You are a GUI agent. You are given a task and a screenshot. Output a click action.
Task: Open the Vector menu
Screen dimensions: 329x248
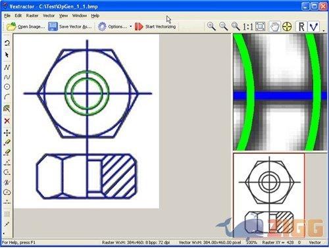(49, 16)
